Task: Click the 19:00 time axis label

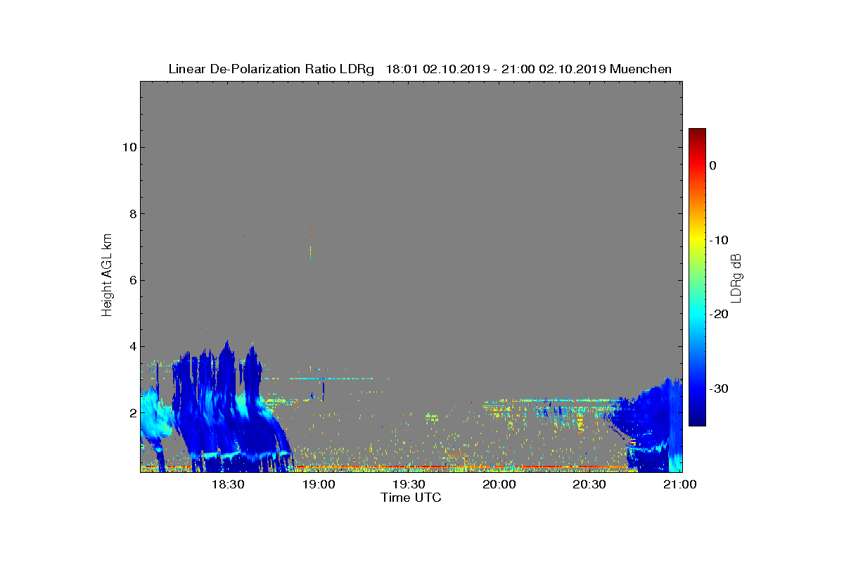Action: [x=319, y=485]
